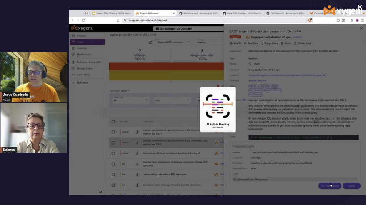Screen dimensions: 366x205
Task: Click remediation icon on Leftover debug code row
Action: 137,175
